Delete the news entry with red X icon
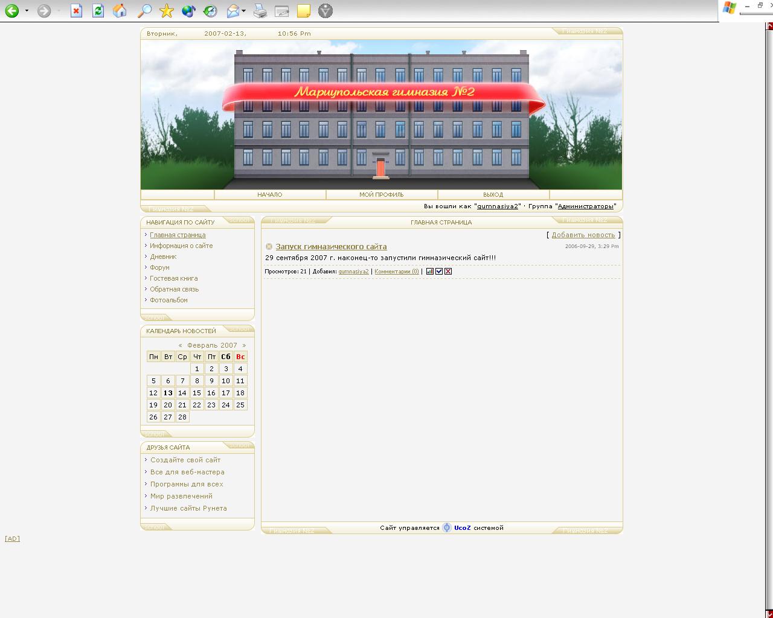Image resolution: width=773 pixels, height=618 pixels. (x=448, y=272)
